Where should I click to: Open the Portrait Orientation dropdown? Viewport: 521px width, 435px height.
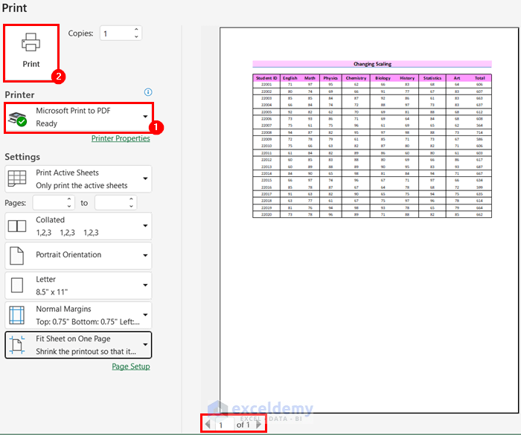78,255
